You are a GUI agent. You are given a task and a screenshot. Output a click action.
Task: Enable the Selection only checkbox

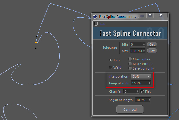point(130,68)
